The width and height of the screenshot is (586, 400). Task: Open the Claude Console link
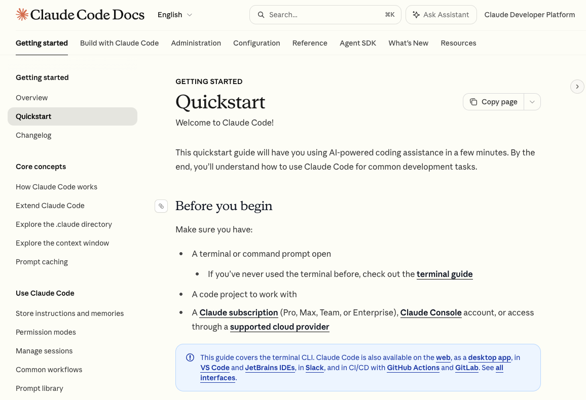point(431,313)
